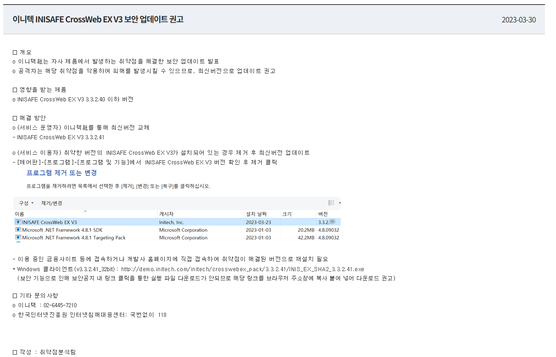Click the view options list icon

(x=331, y=203)
